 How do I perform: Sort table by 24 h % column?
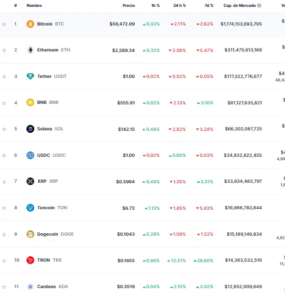tap(180, 5)
